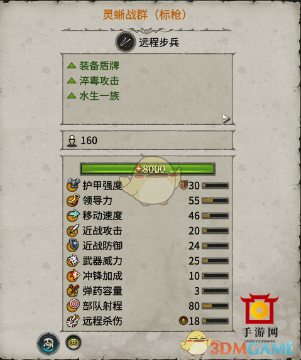Click the melee attack sword icon
The height and width of the screenshot is (360, 301).
[74, 231]
